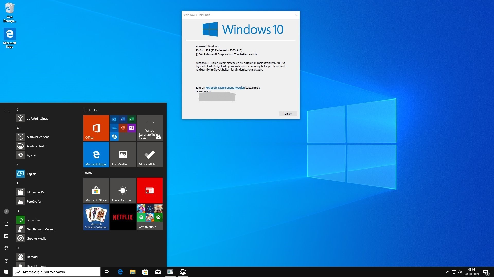Open the clock and date flyout
This screenshot has height=277, width=494.
[x=472, y=272]
